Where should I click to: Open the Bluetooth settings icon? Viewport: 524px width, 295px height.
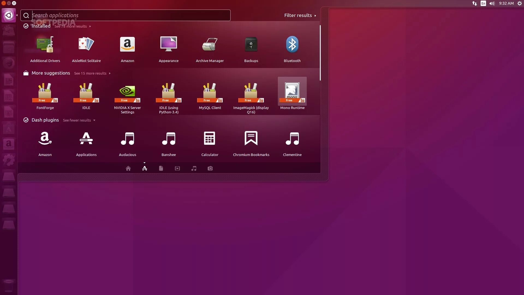292,45
